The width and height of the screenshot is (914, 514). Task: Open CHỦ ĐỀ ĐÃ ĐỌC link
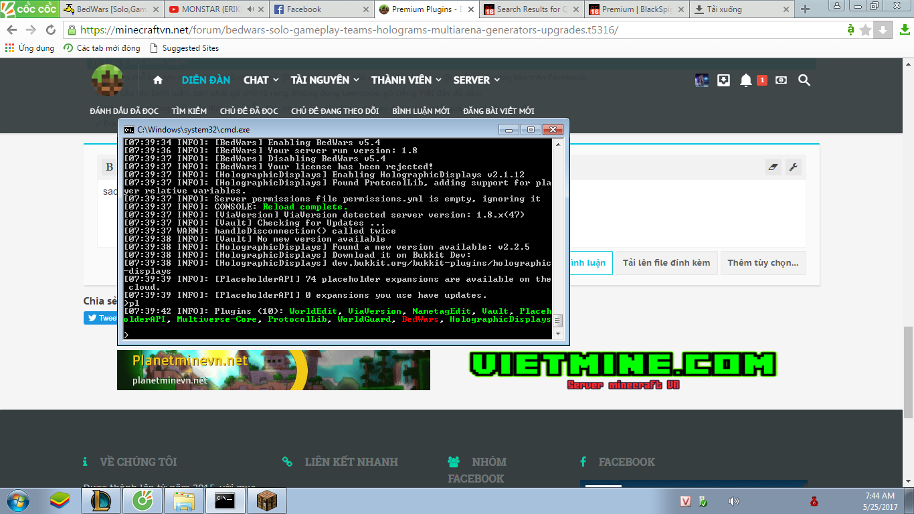click(249, 111)
